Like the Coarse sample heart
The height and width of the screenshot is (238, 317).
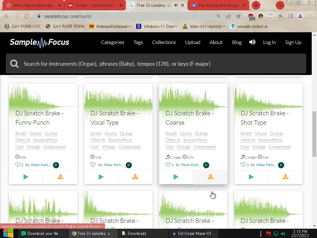(168, 165)
